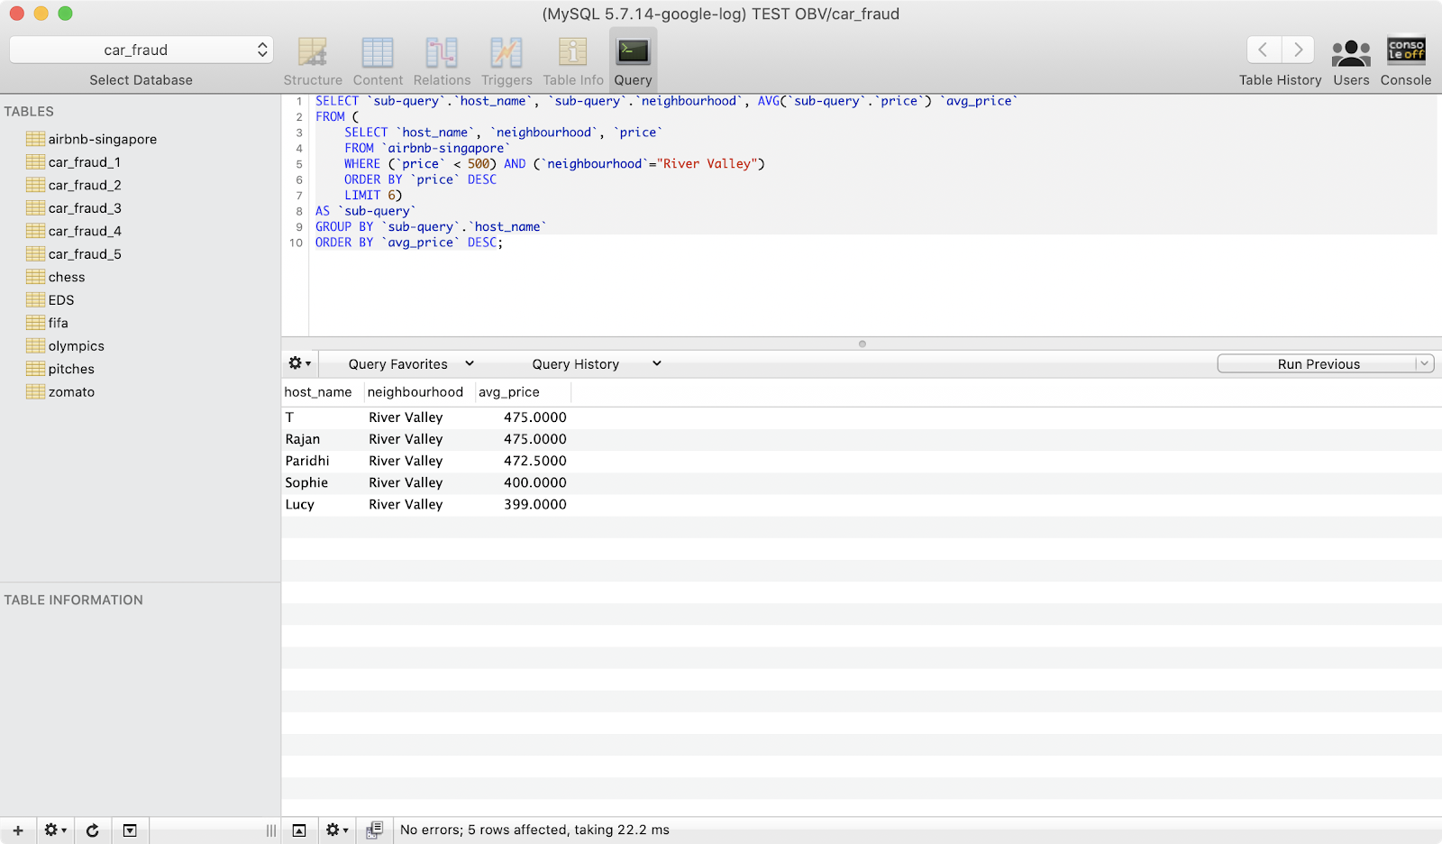Click the neighbourhood column header

point(415,392)
